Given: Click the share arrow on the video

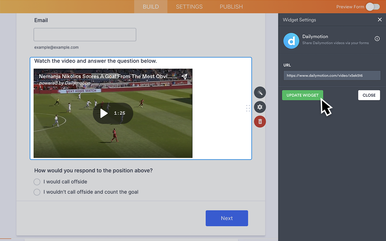Looking at the screenshot, I should 185,77.
